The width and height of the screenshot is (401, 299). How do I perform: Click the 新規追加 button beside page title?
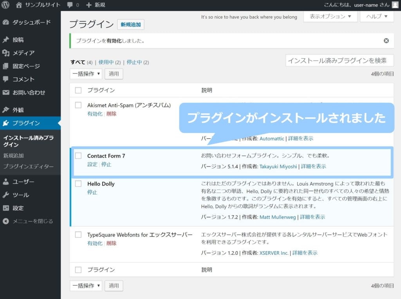click(x=131, y=25)
